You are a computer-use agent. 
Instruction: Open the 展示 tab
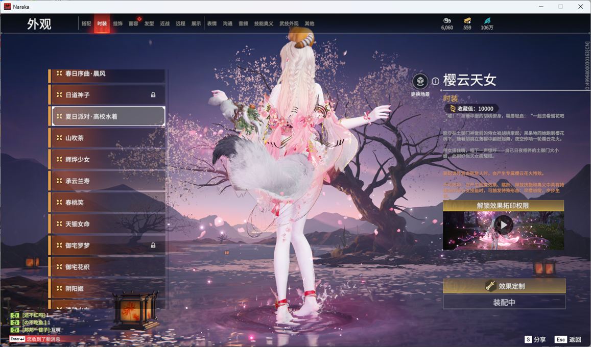point(196,23)
